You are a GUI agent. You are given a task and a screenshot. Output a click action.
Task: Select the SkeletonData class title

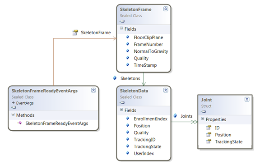pos(134,91)
